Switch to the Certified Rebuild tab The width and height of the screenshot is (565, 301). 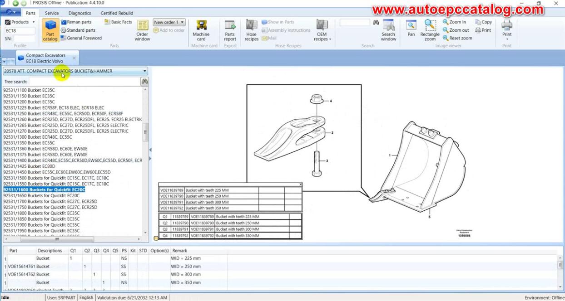[x=117, y=13]
